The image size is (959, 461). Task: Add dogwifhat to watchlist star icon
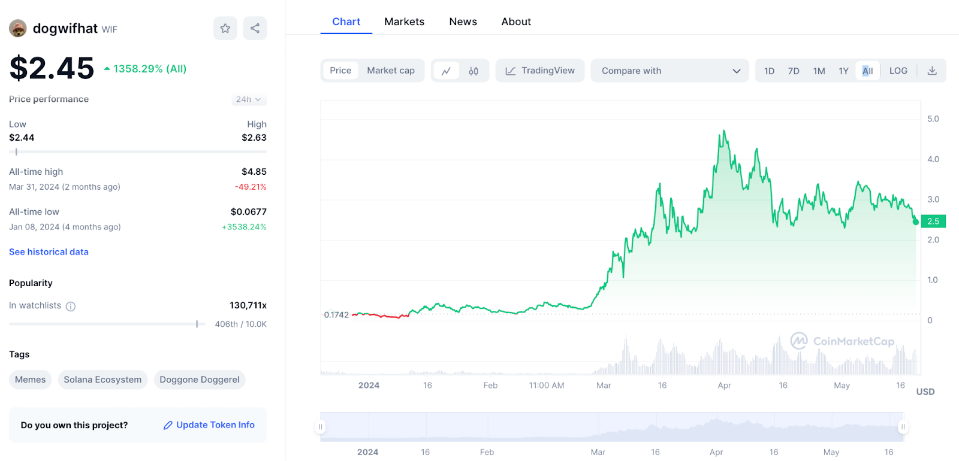(x=225, y=28)
